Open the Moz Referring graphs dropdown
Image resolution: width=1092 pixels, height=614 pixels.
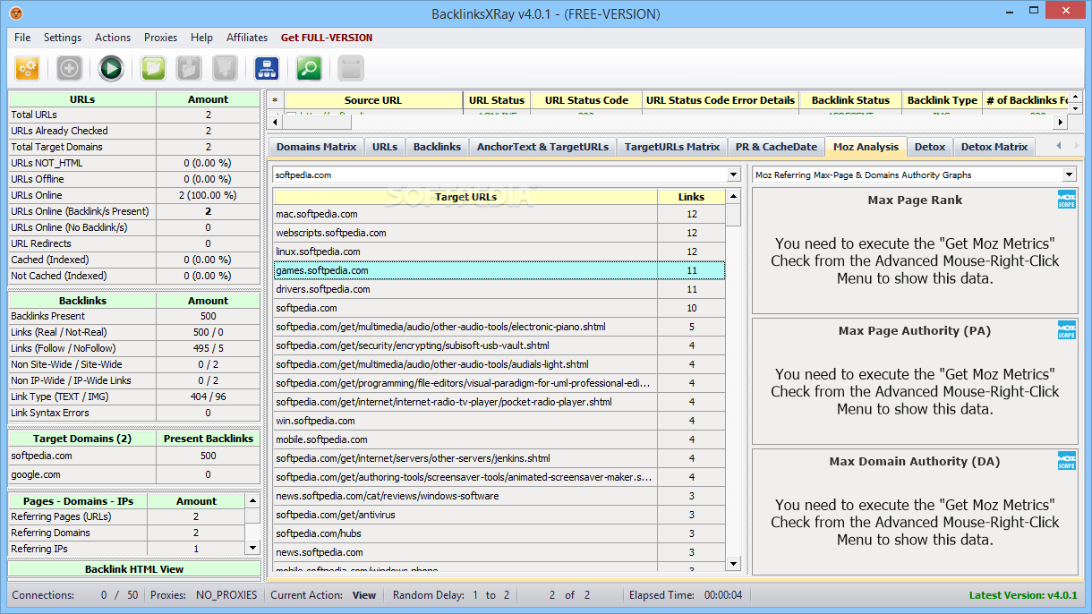(x=1069, y=175)
